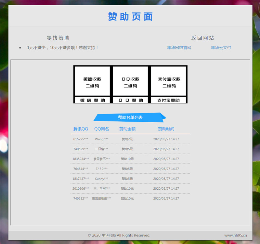Click the 赞助时间 column header
260x244 pixels.
(165, 129)
